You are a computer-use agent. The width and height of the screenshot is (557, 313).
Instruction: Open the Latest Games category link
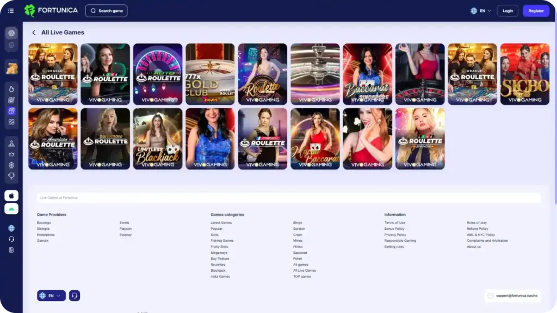[x=221, y=223]
